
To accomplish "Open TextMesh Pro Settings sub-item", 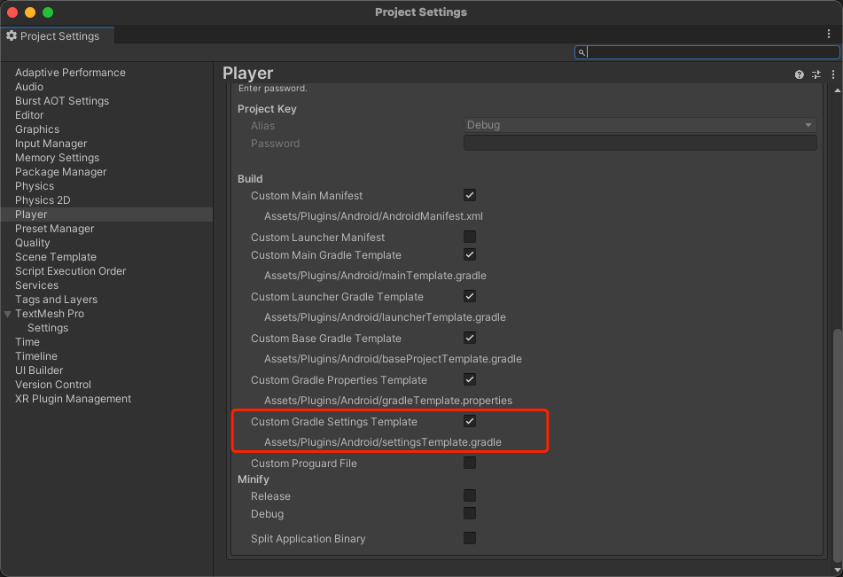I will 48,328.
